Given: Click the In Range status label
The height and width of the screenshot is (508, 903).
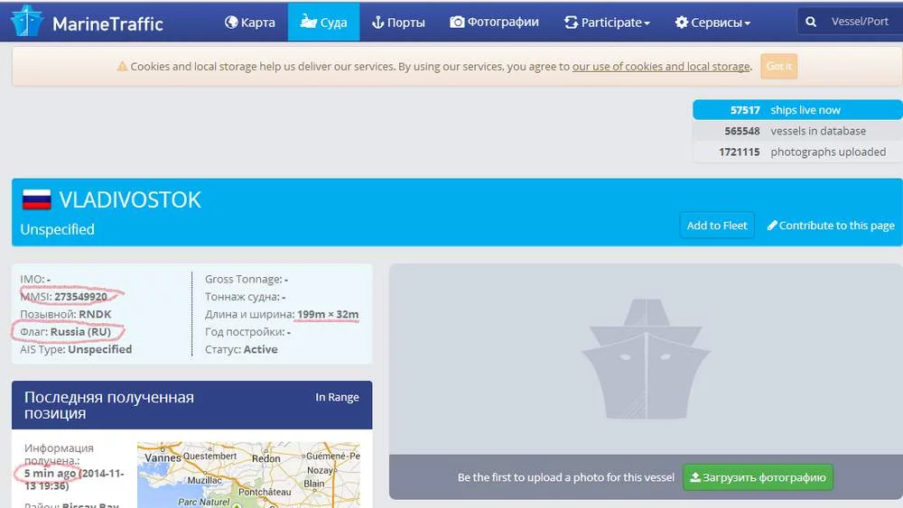Looking at the screenshot, I should 337,397.
